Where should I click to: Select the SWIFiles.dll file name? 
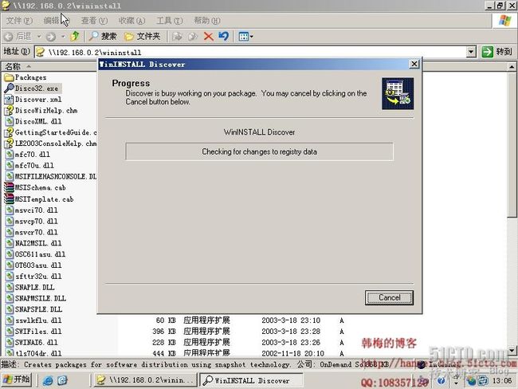coord(38,332)
